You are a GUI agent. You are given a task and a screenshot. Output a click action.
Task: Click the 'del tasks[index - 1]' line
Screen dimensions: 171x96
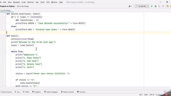pos(27,20)
